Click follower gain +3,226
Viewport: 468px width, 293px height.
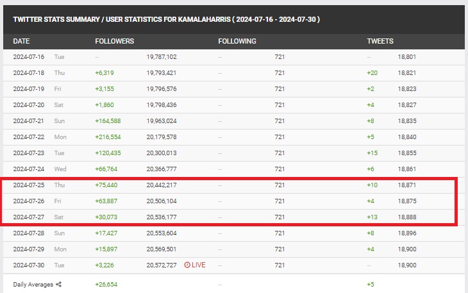click(104, 265)
